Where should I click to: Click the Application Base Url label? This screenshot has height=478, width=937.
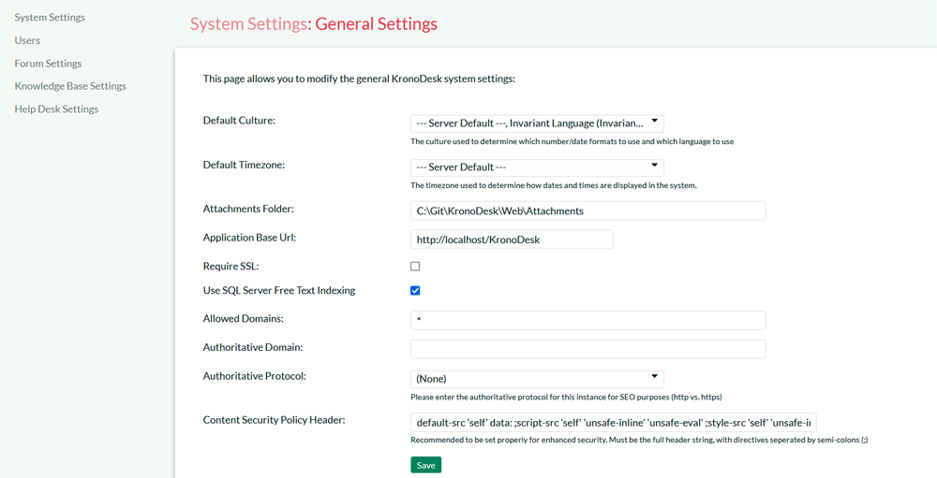click(250, 237)
